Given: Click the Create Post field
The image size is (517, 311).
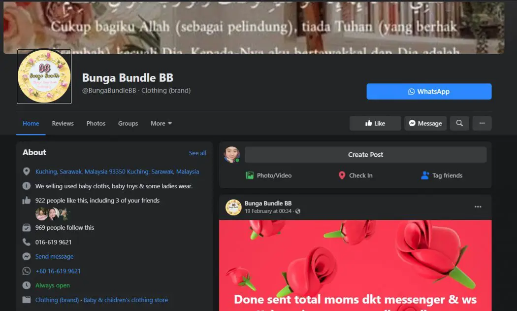Looking at the screenshot, I should [x=366, y=154].
